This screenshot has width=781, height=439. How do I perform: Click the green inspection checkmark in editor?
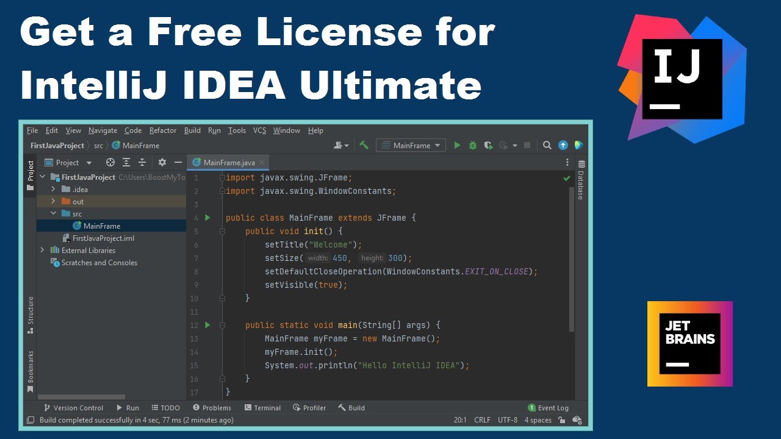[x=567, y=178]
